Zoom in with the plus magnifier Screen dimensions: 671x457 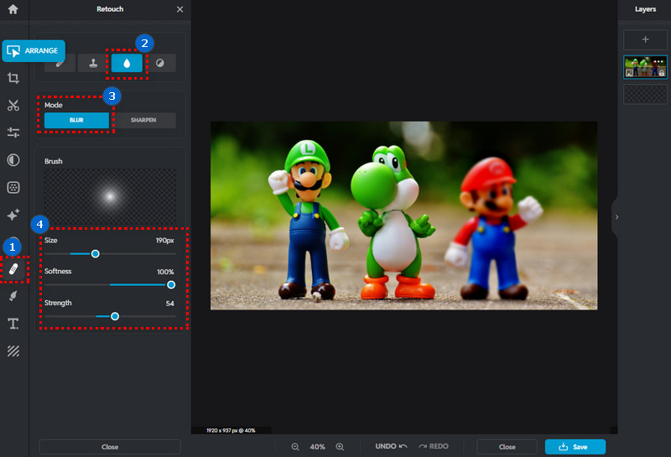(x=340, y=447)
